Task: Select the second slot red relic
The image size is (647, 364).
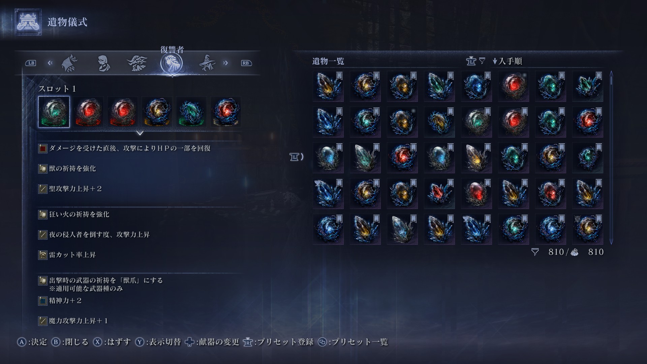Action: point(88,112)
